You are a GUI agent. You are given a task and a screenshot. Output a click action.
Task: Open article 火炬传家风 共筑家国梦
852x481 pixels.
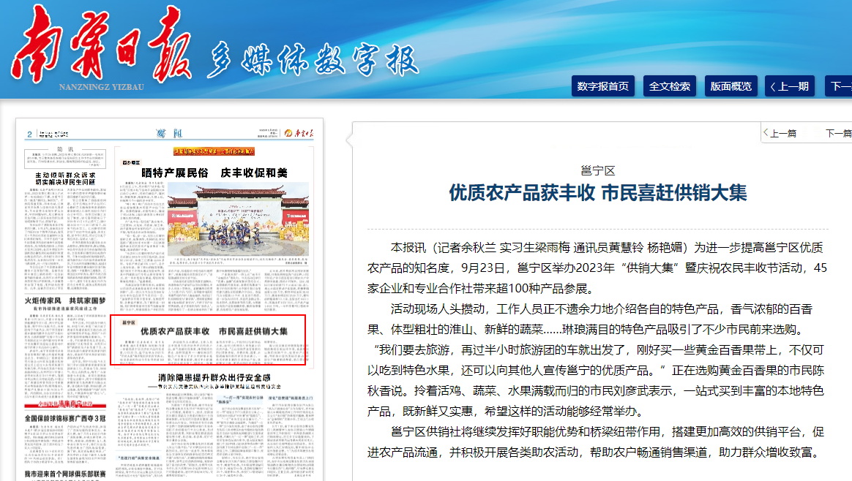[65, 300]
